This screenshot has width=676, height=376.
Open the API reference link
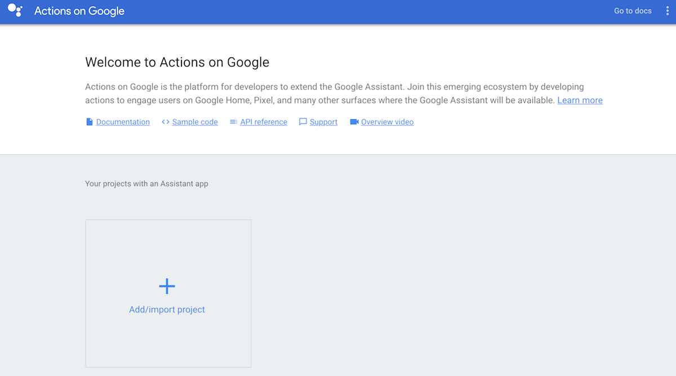[x=264, y=122]
